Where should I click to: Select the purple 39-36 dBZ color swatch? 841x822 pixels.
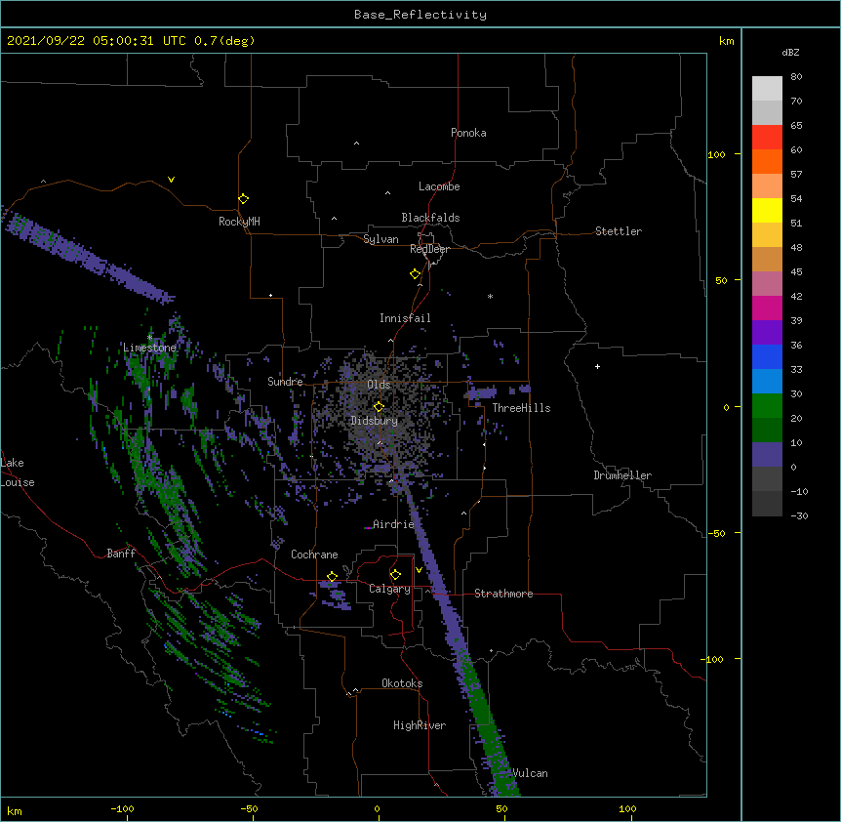(x=767, y=333)
